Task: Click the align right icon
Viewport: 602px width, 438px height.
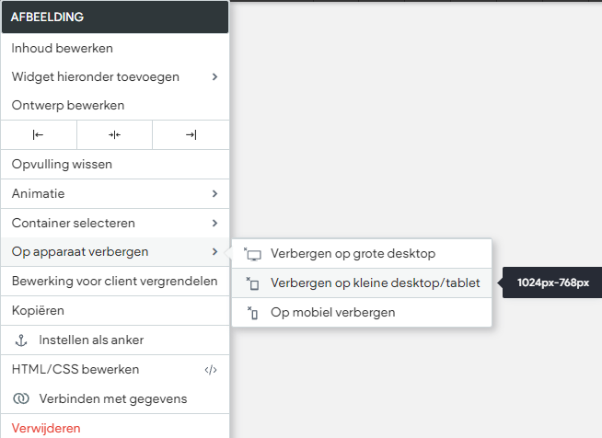Action: click(x=191, y=134)
